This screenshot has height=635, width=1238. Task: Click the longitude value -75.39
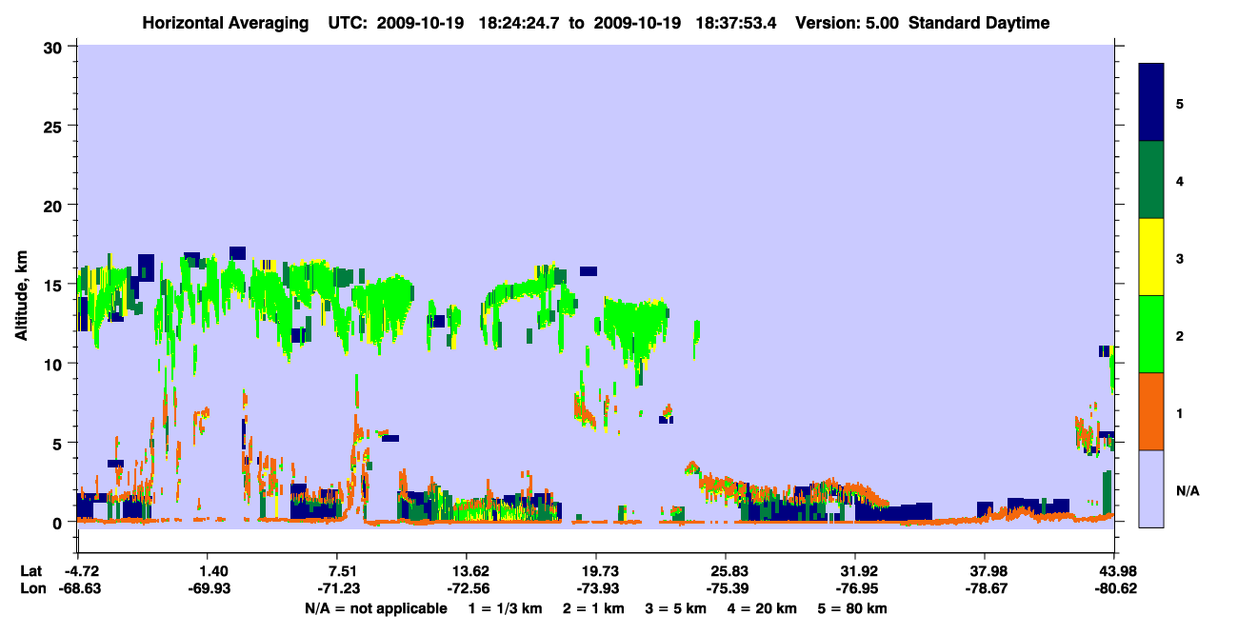tap(728, 588)
